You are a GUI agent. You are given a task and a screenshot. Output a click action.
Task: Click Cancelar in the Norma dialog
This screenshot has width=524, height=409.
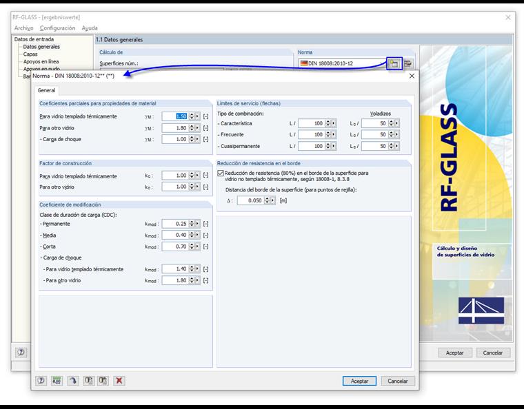point(398,381)
